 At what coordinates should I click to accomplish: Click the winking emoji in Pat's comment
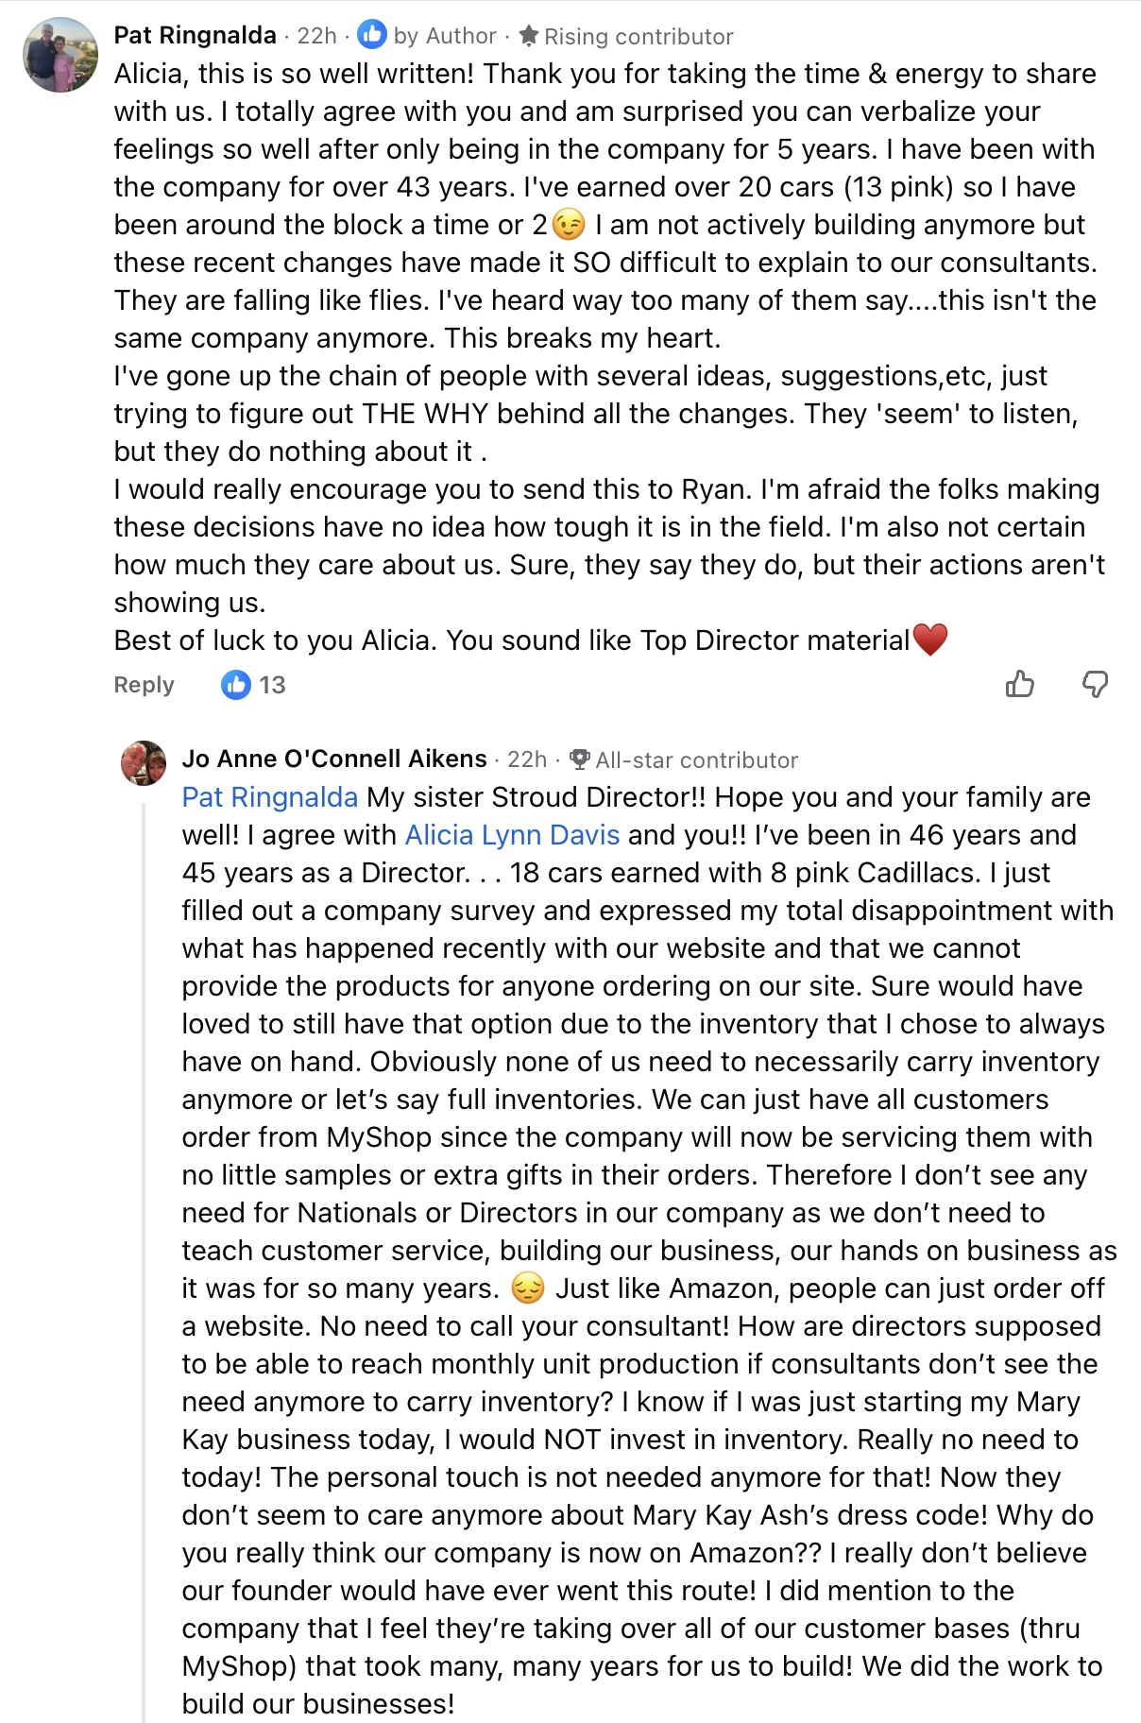point(569,225)
